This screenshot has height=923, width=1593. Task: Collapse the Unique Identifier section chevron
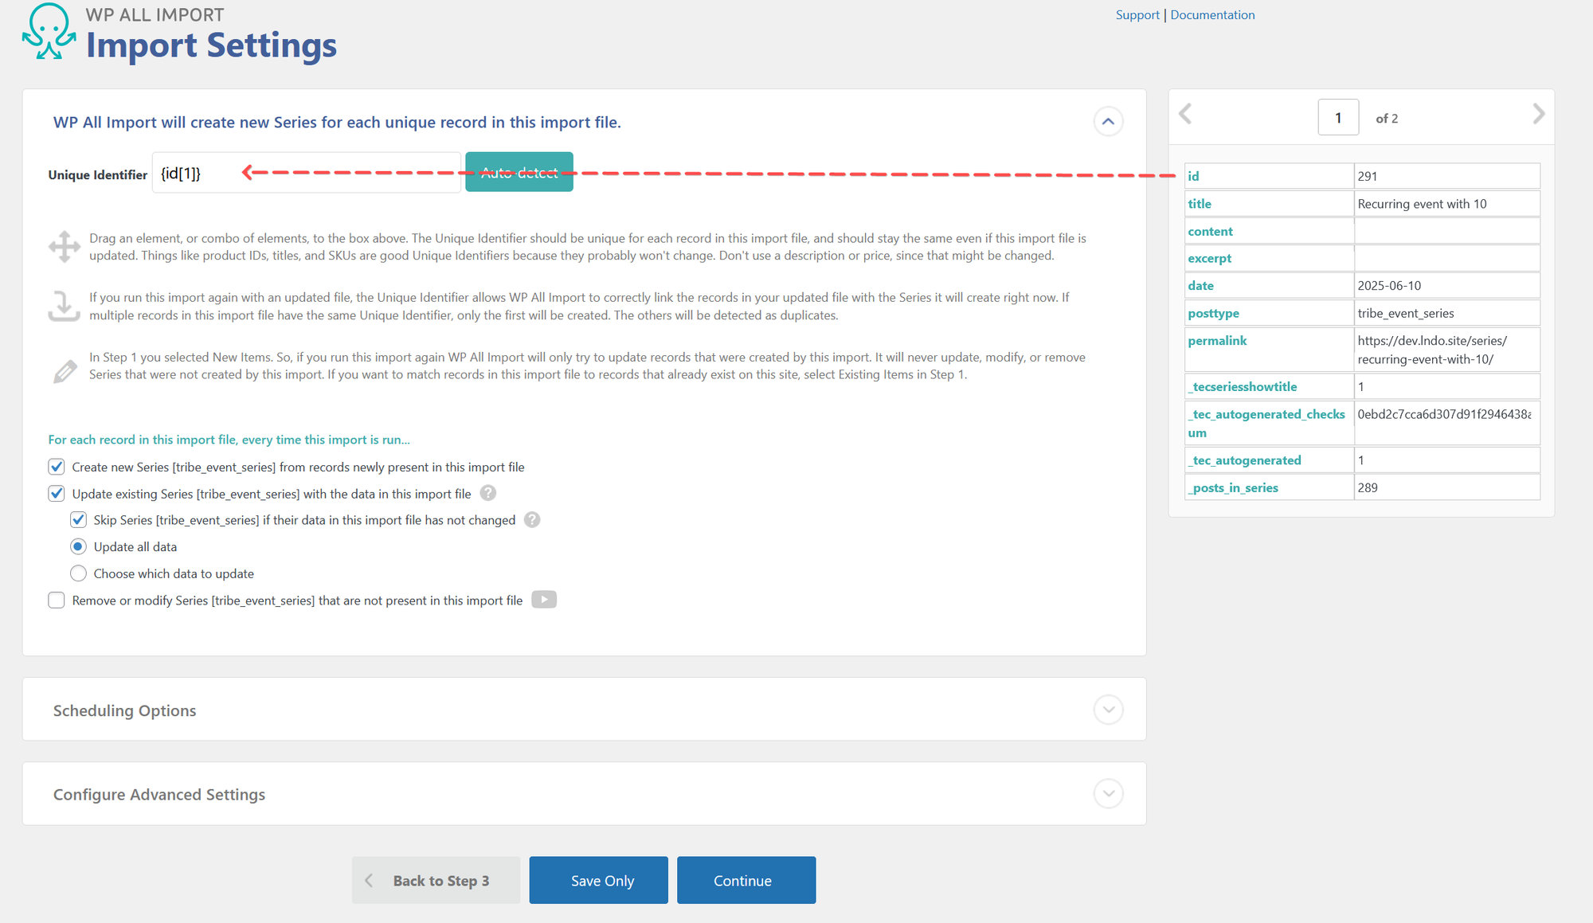(x=1108, y=122)
